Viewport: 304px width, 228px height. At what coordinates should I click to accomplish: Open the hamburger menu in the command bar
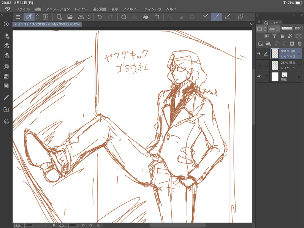coord(18,17)
